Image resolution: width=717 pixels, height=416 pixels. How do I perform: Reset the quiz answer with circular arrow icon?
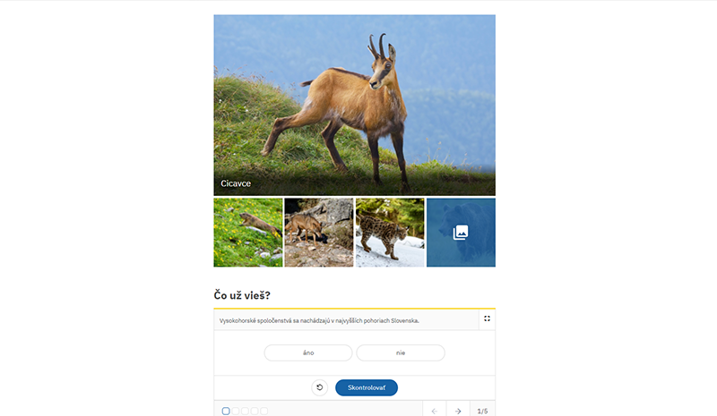point(320,387)
